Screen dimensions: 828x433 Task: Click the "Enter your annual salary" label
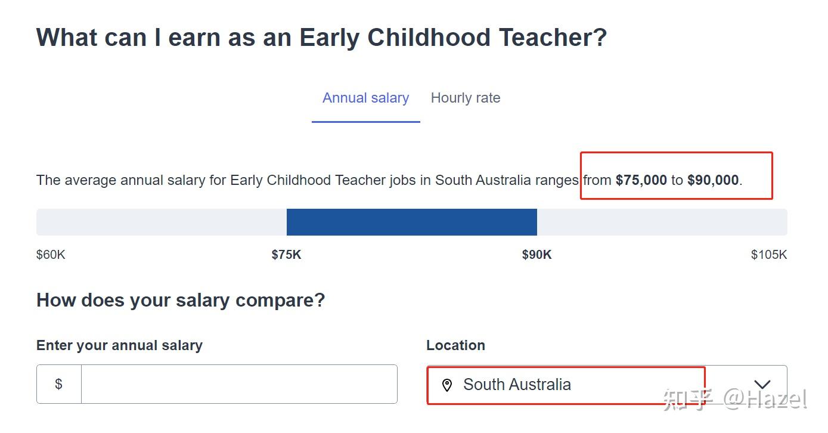(x=119, y=345)
